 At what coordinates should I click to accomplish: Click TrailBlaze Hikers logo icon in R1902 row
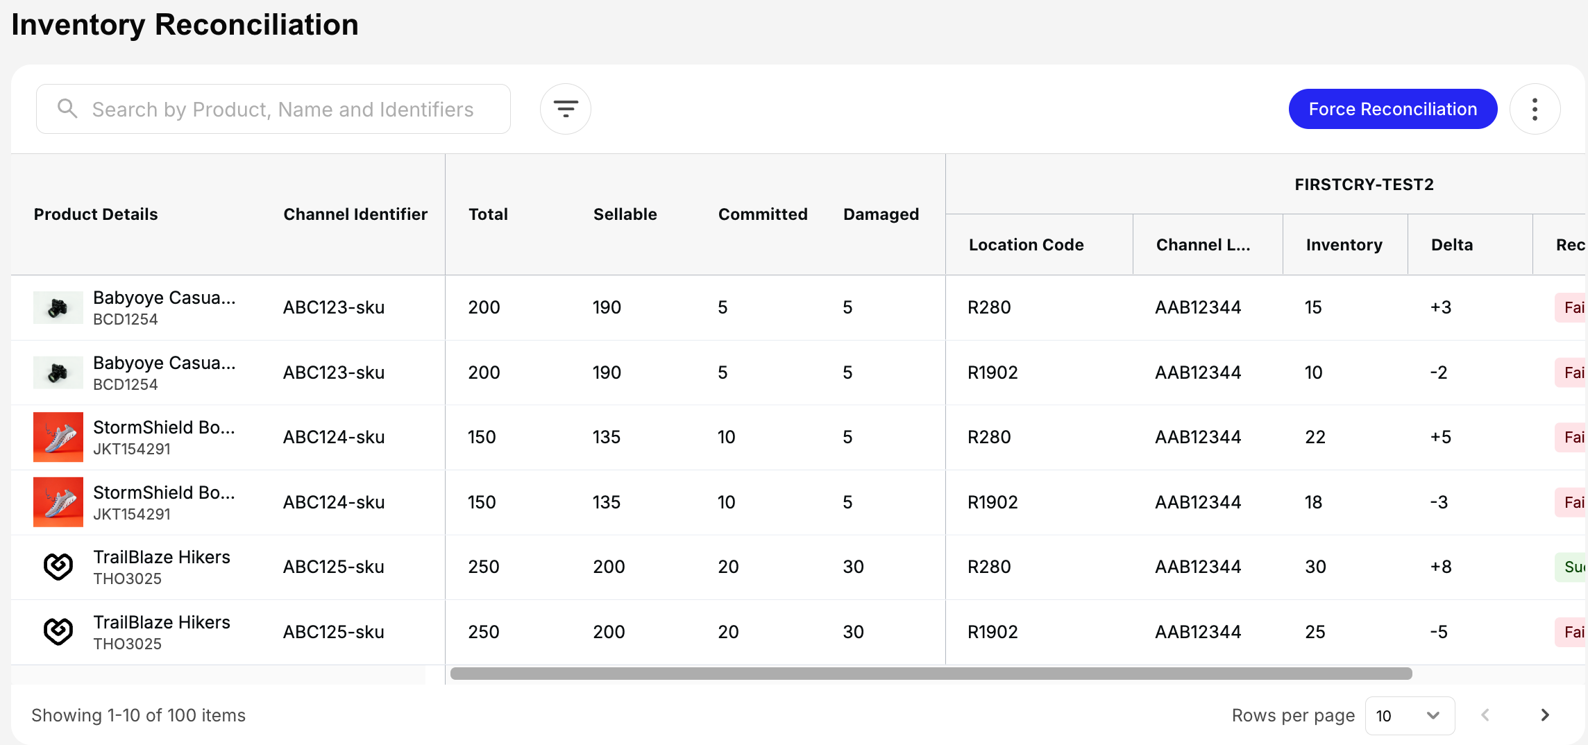click(x=58, y=632)
